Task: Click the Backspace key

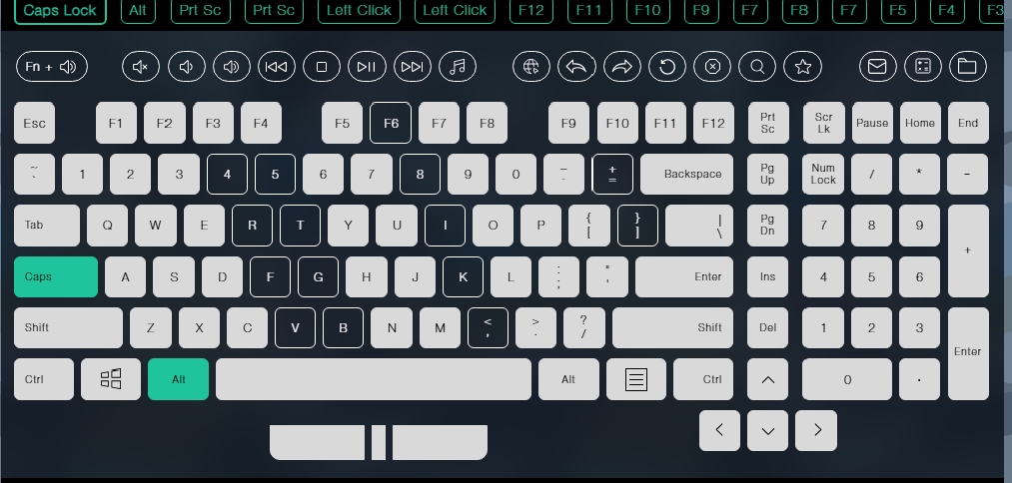Action: tap(686, 174)
